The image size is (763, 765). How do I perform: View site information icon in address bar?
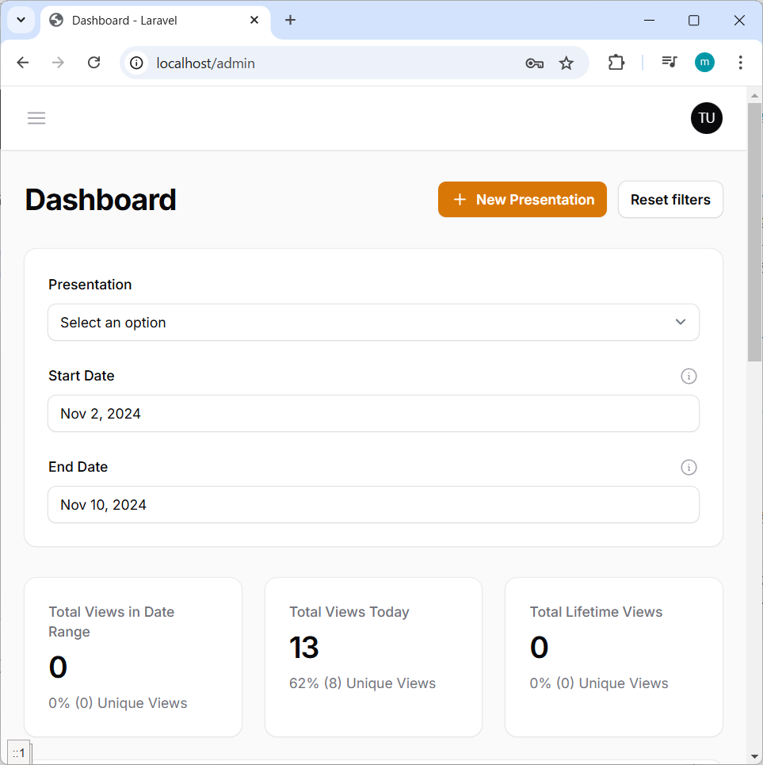137,63
